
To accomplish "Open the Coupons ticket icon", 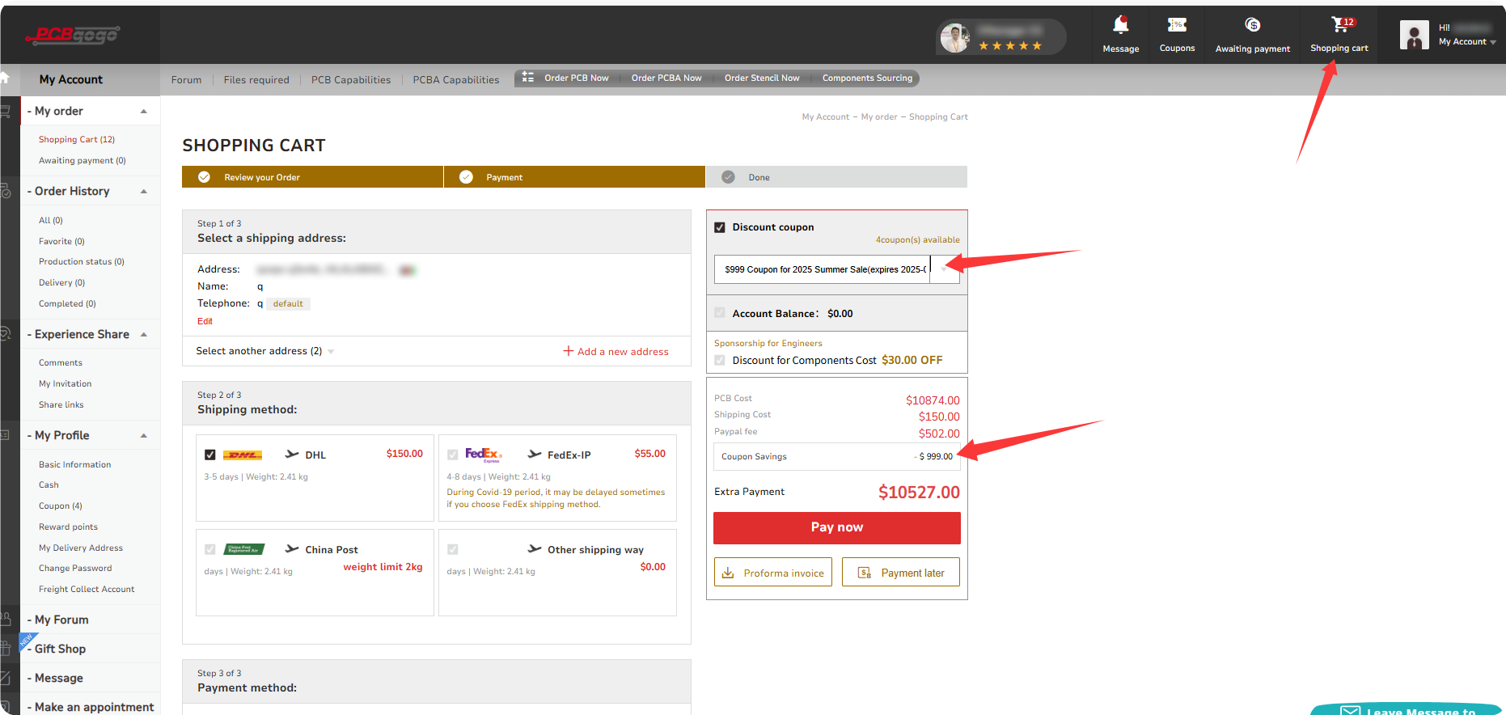I will (x=1177, y=25).
